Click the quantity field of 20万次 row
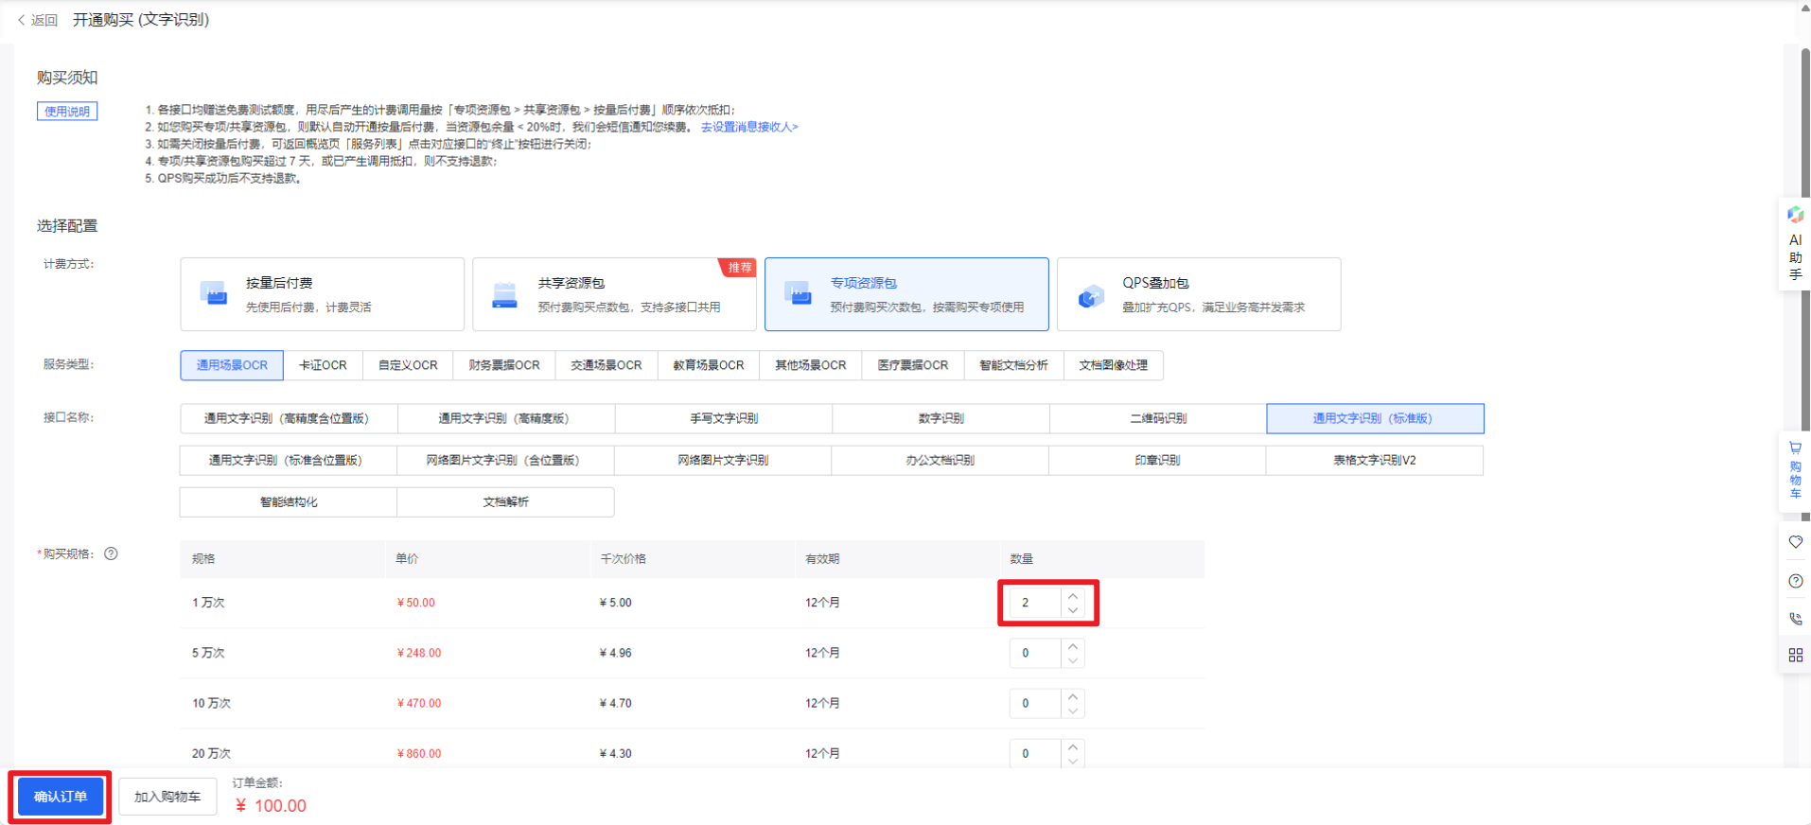Image resolution: width=1811 pixels, height=825 pixels. point(1035,753)
